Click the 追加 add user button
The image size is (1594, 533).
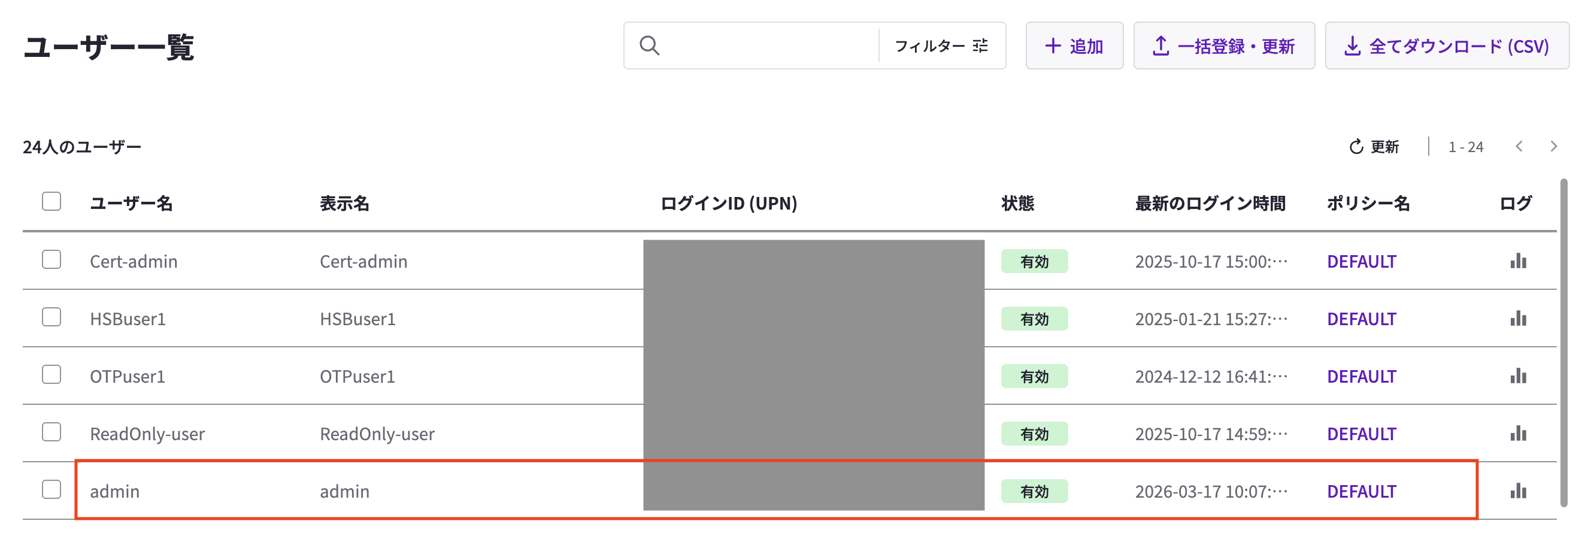pos(1074,46)
